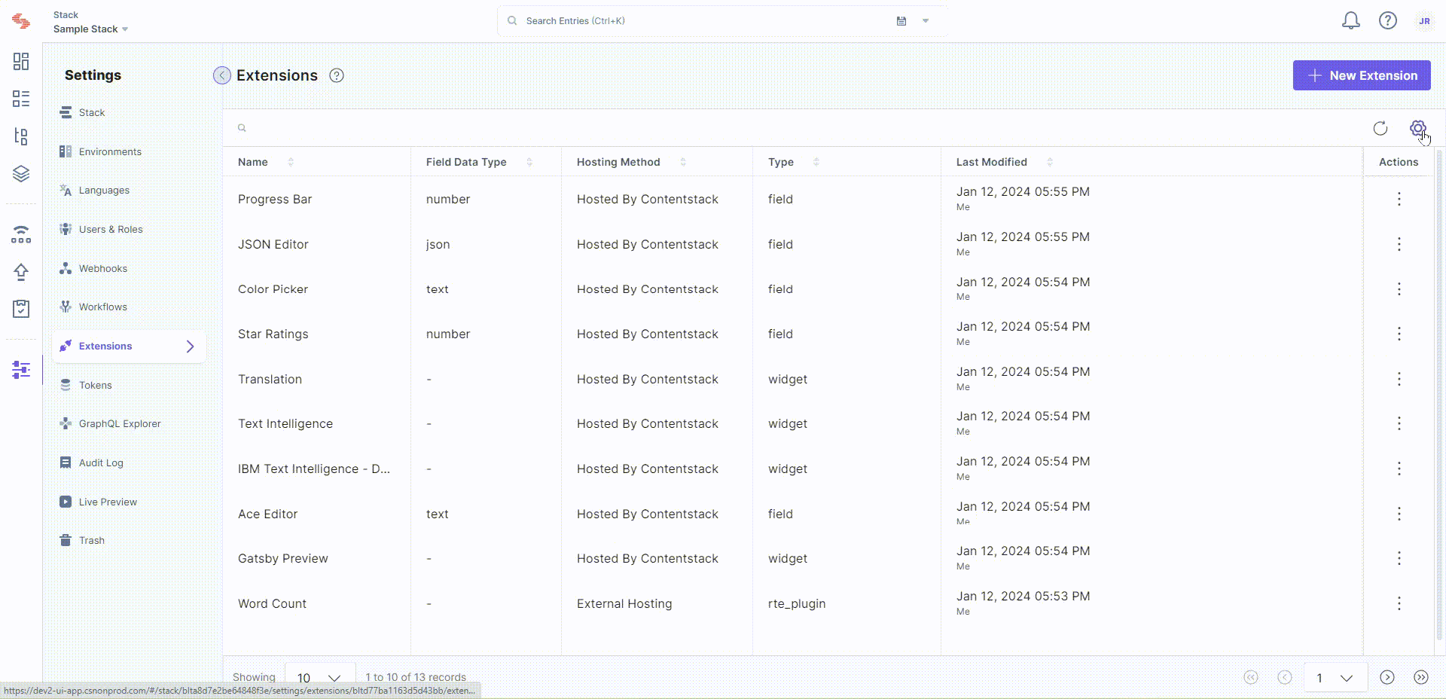Jump to last page of records

(1421, 677)
